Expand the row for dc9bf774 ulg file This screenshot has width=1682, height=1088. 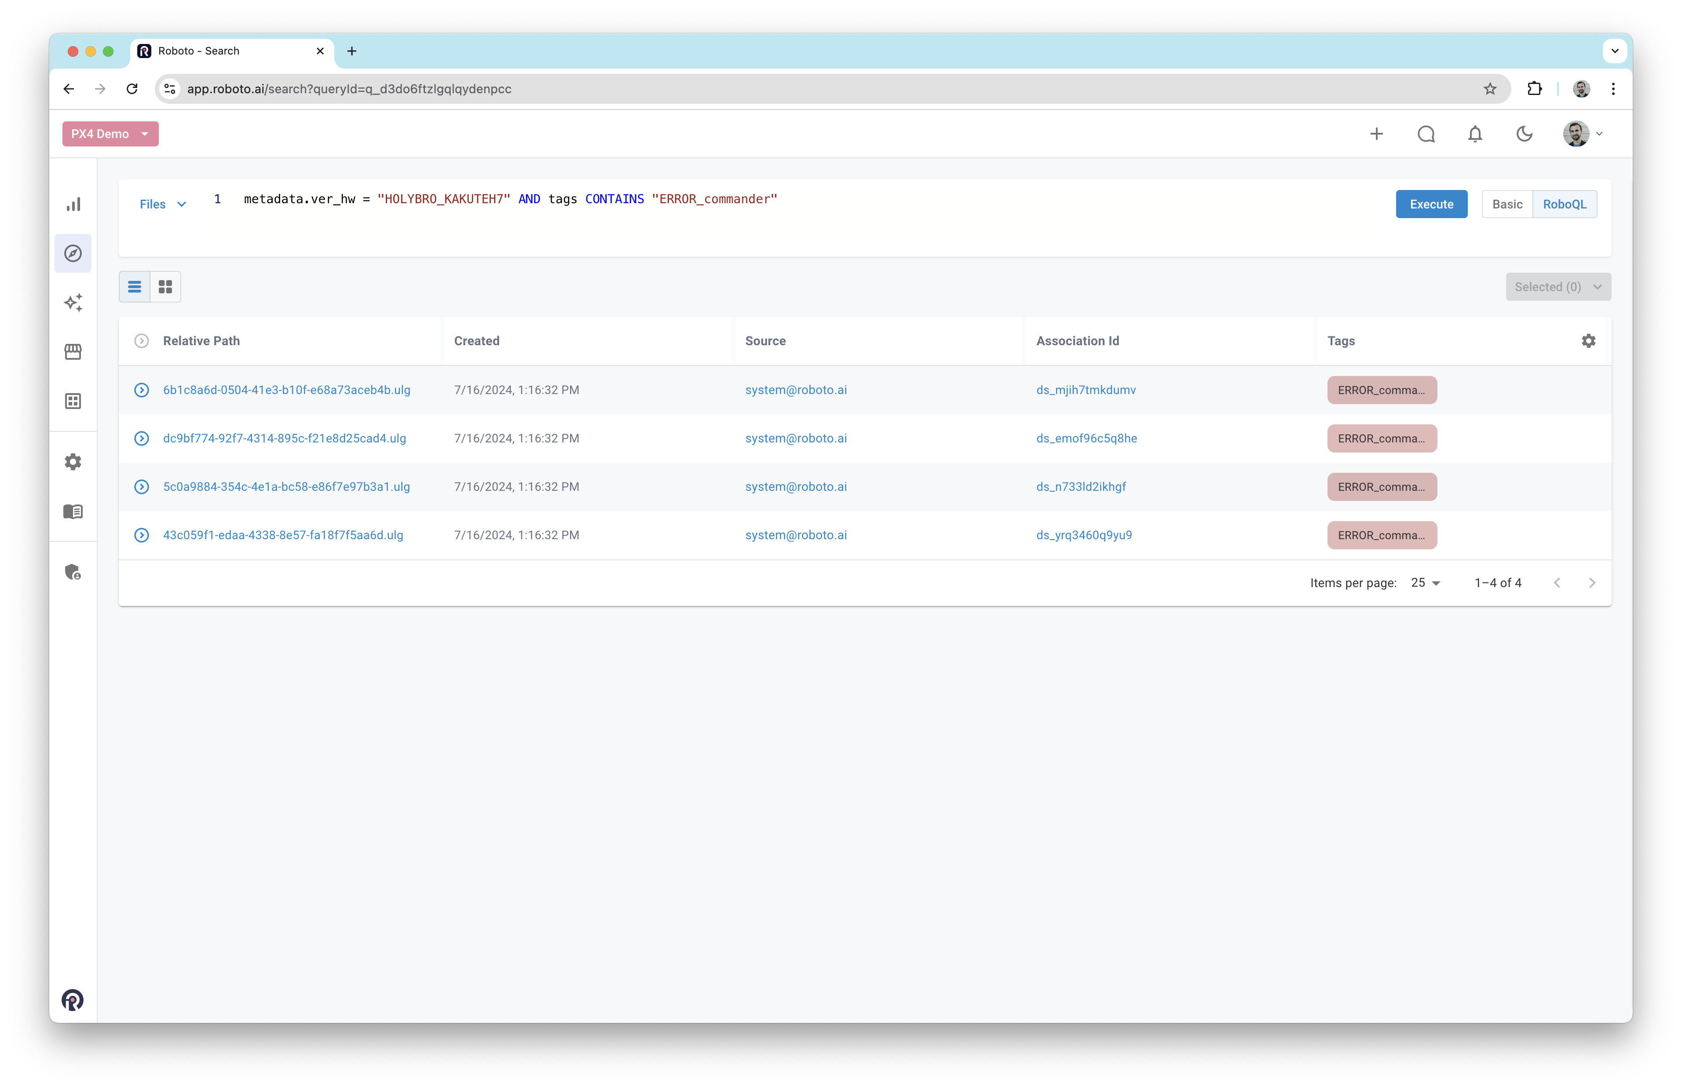point(141,439)
